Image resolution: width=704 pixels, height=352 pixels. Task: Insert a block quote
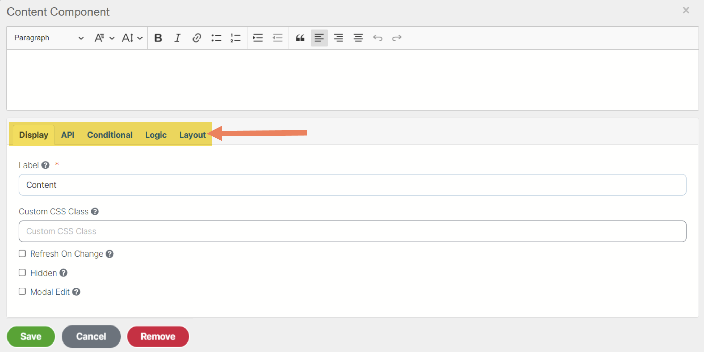[x=300, y=38]
